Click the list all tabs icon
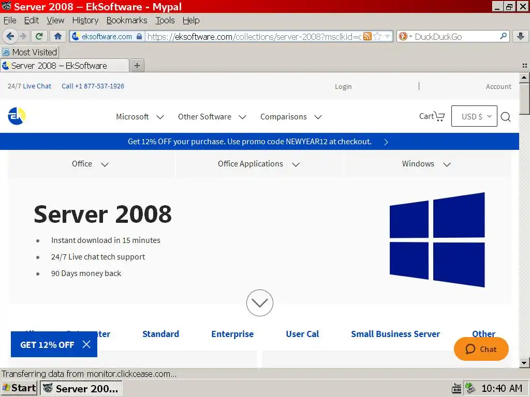530x397 pixels. (525, 66)
